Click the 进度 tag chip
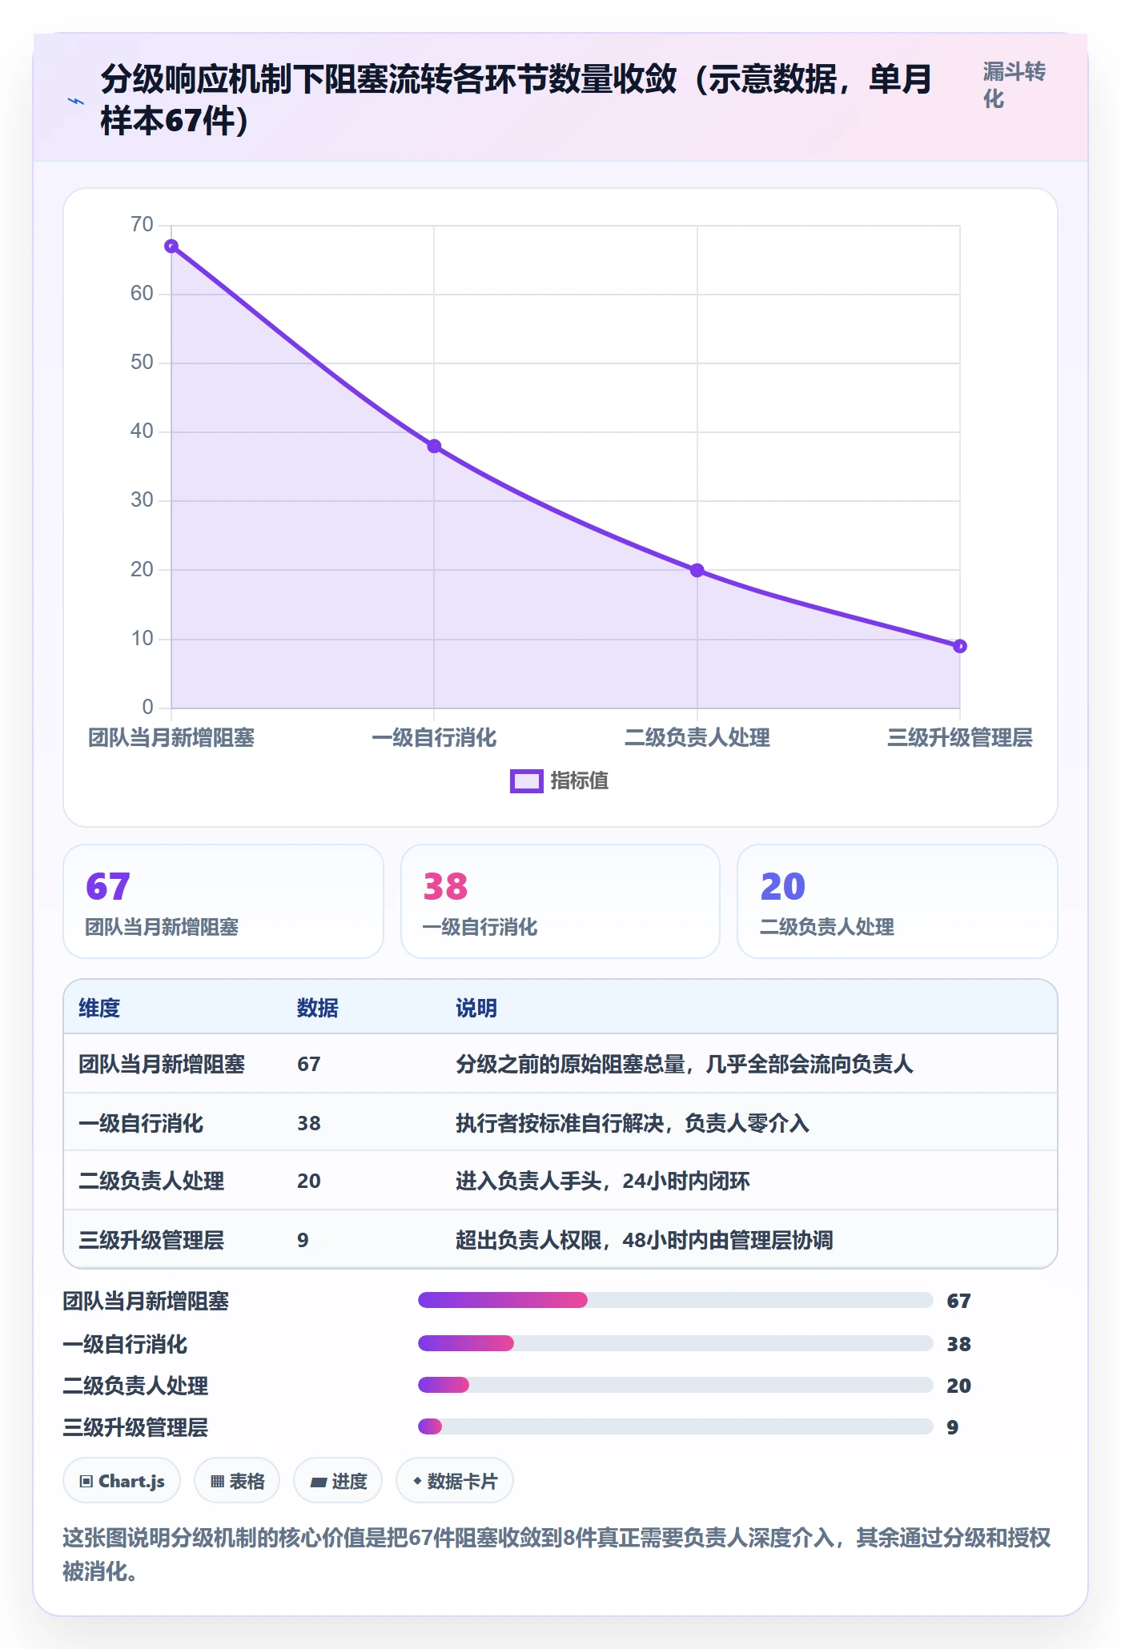Image resolution: width=1121 pixels, height=1649 pixels. 338,1481
